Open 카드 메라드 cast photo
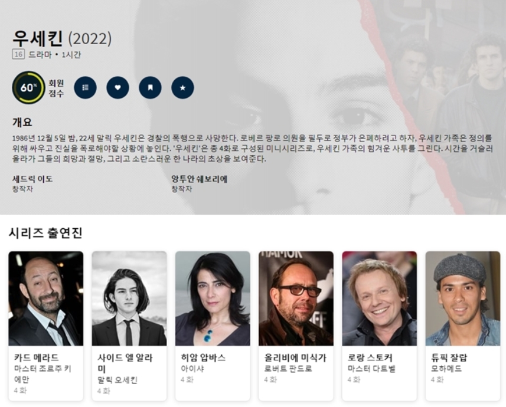The width and height of the screenshot is (506, 407). coord(46,298)
